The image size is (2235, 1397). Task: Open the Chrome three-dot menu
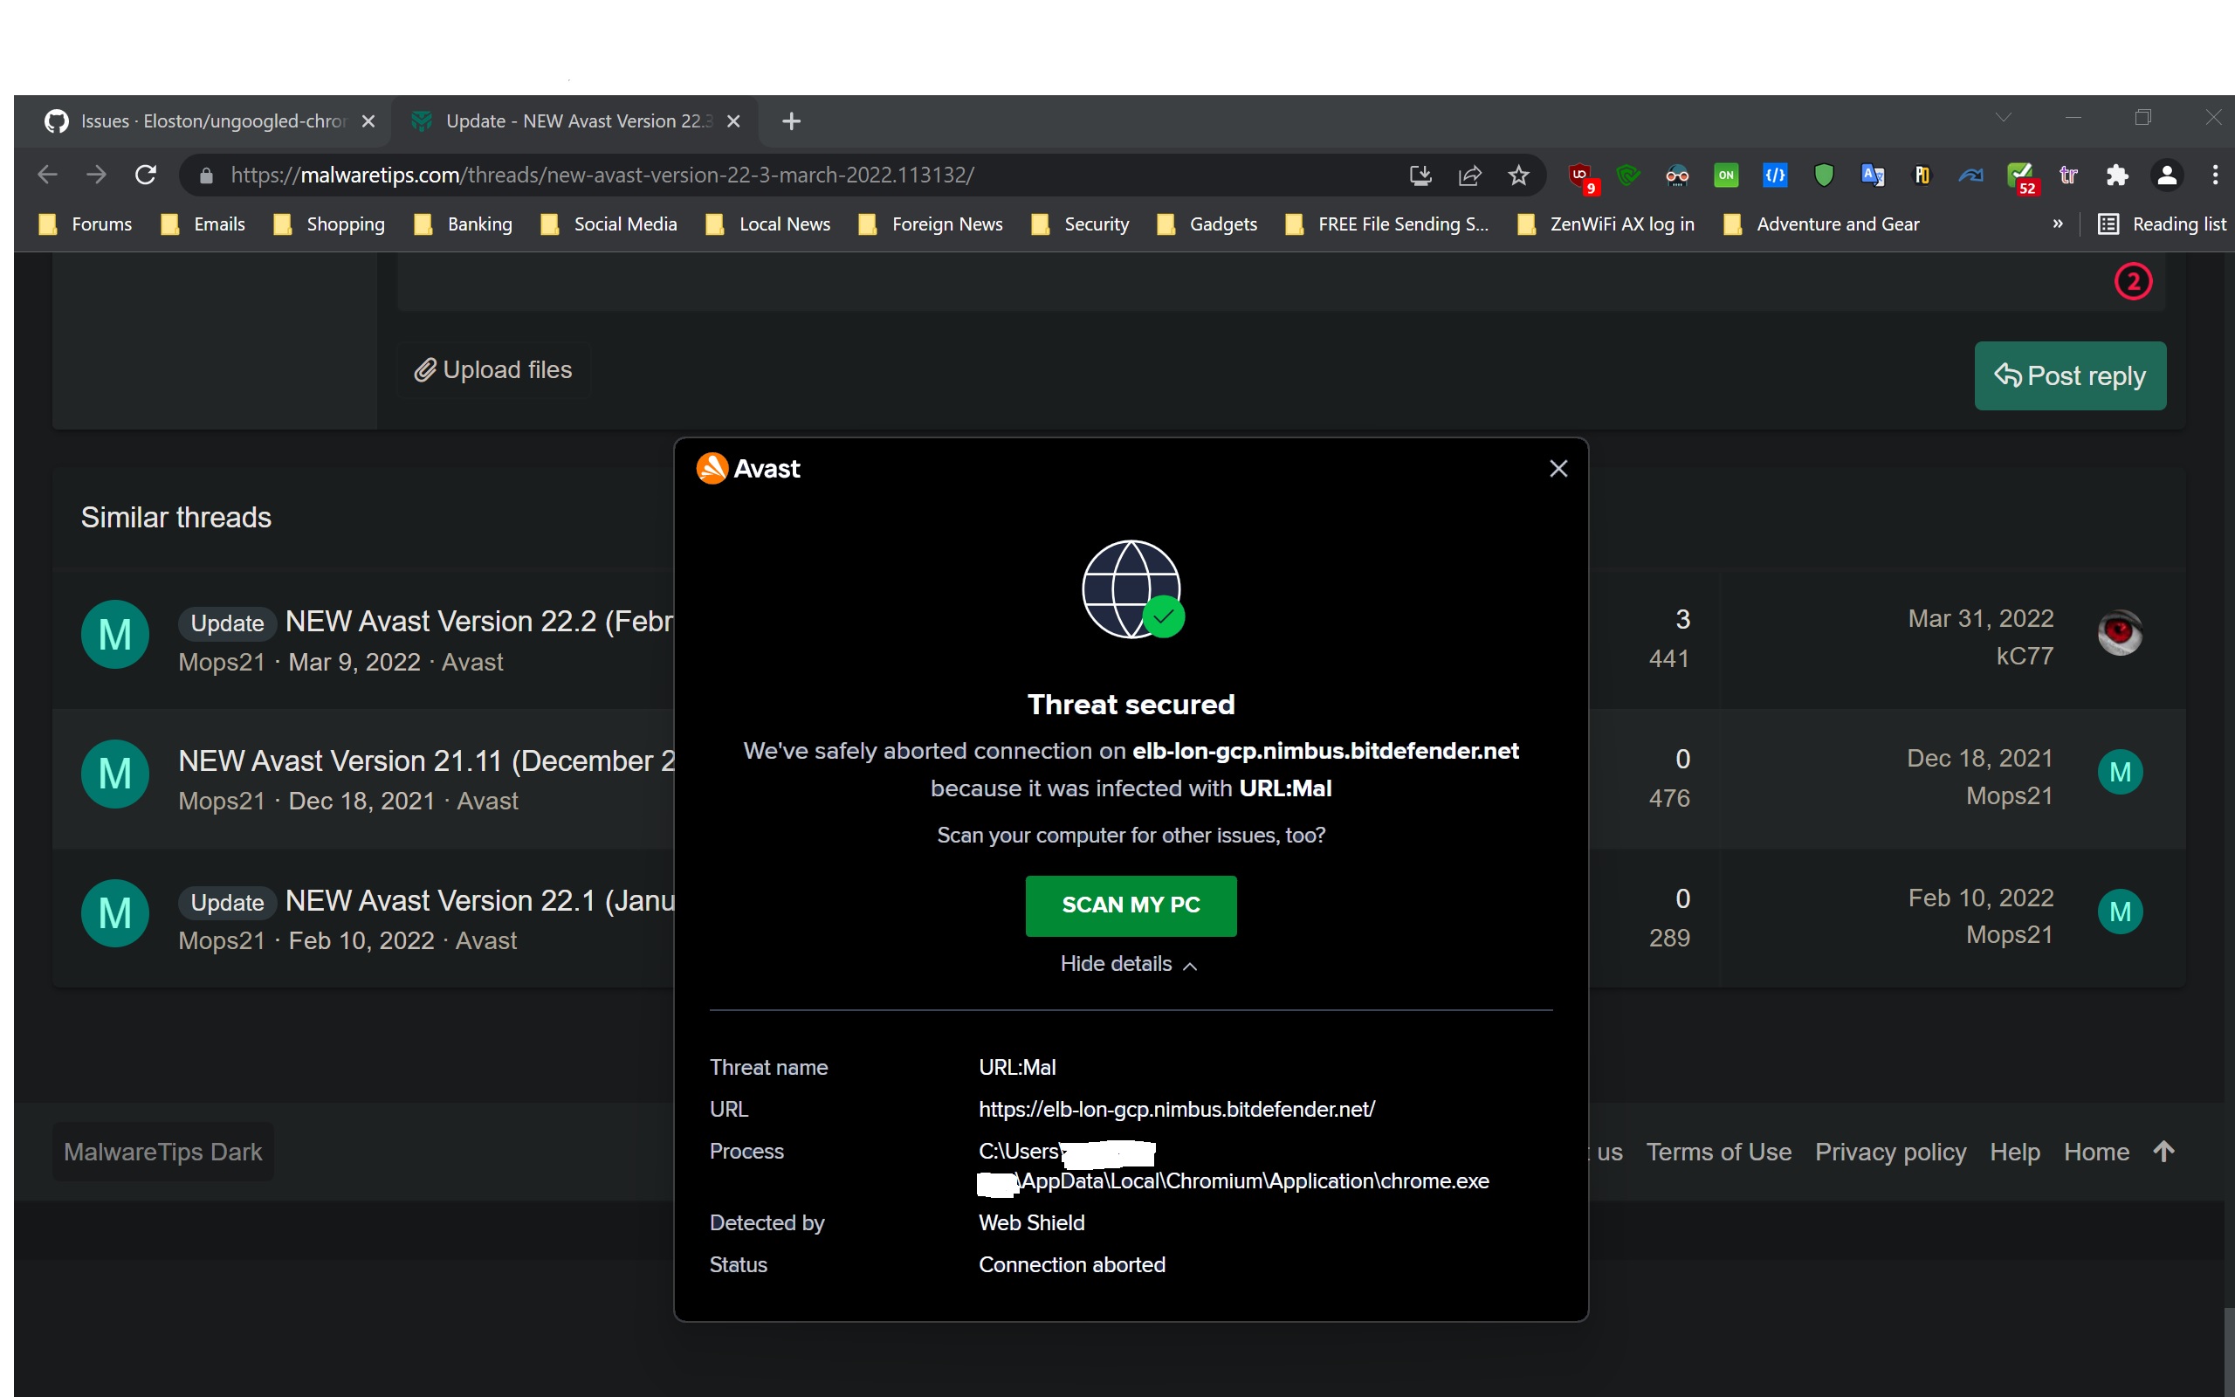point(2215,175)
